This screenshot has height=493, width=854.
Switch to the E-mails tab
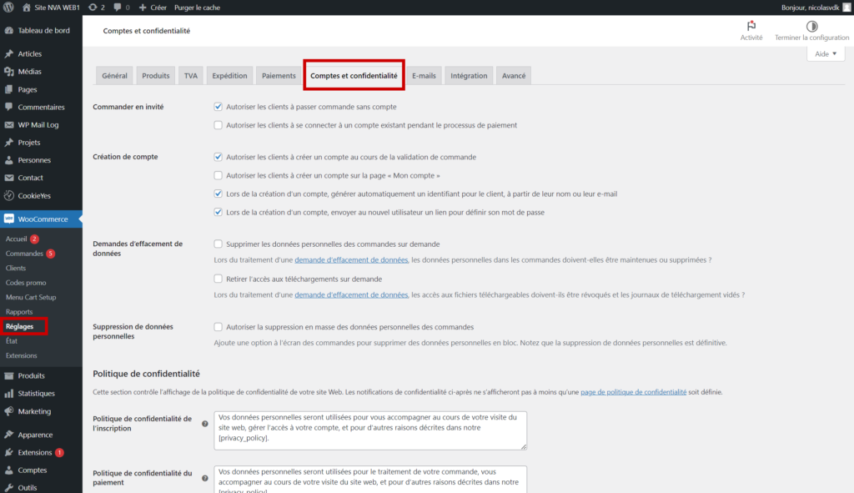pyautogui.click(x=424, y=76)
